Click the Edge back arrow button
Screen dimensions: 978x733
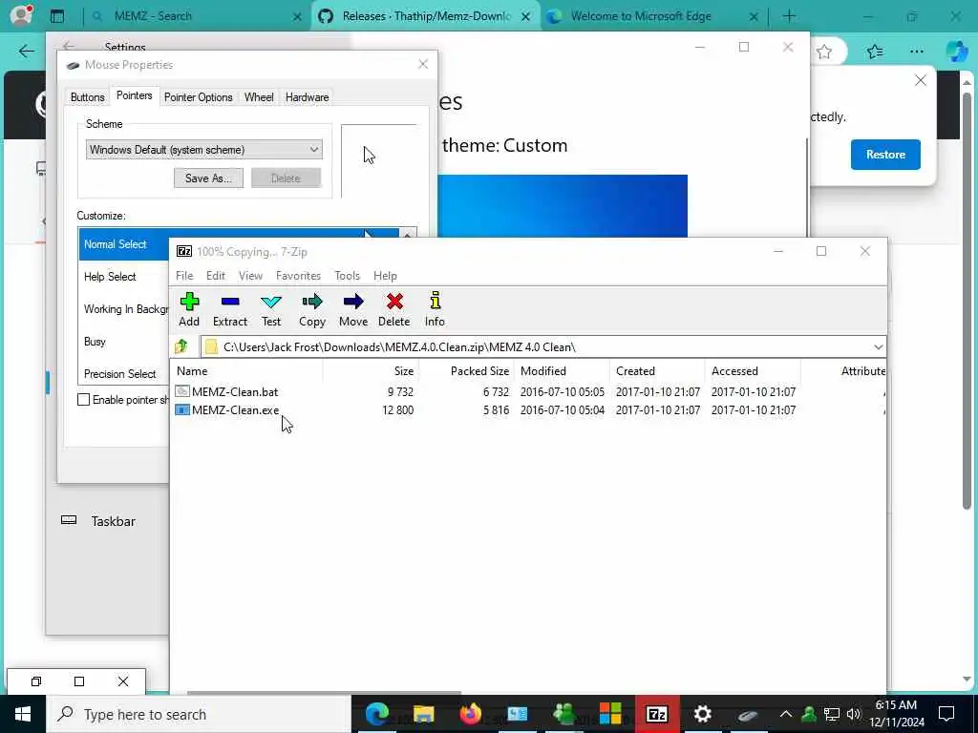(26, 52)
